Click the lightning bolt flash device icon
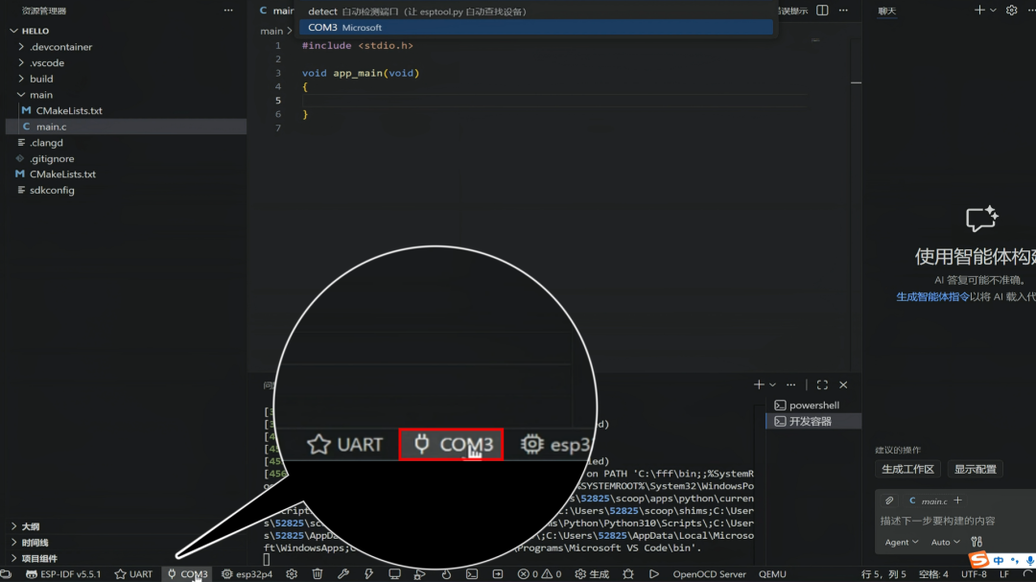Screen dimensions: 1036x582 (x=368, y=574)
